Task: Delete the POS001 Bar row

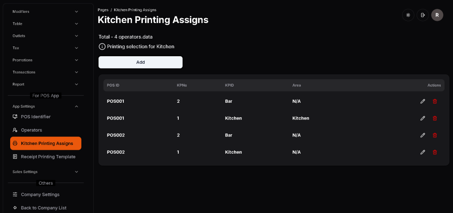Action: (434, 101)
